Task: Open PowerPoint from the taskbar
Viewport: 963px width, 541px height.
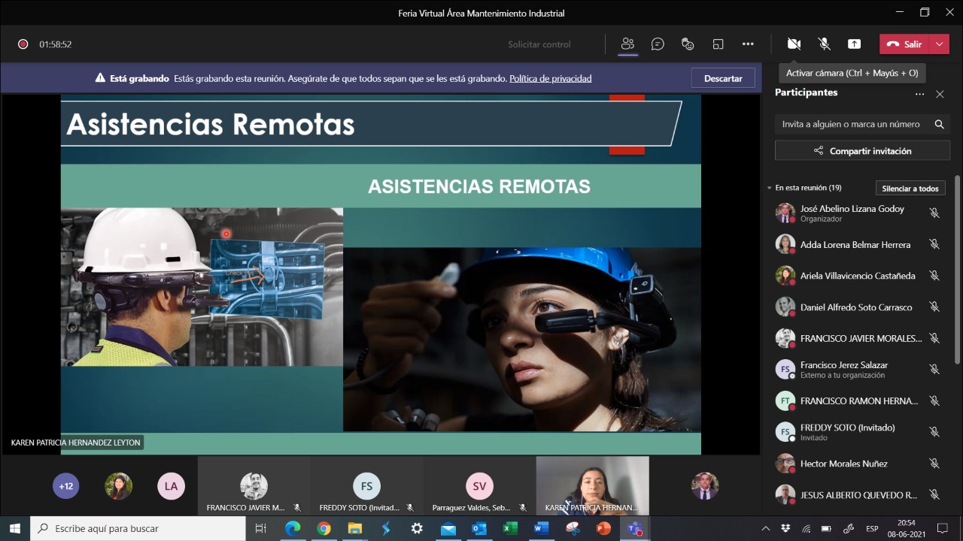Action: click(603, 528)
